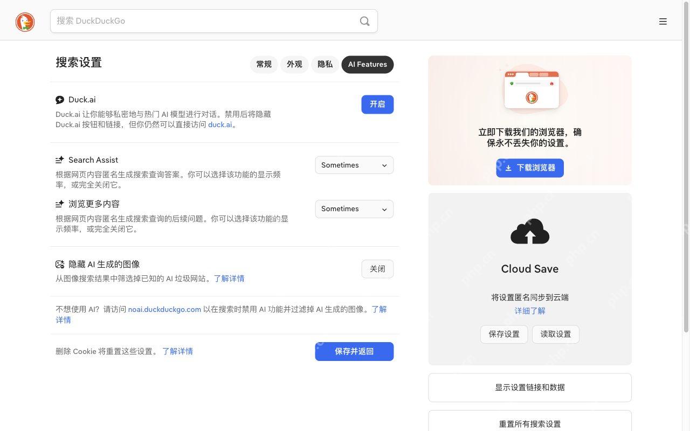The width and height of the screenshot is (690, 431).
Task: Click the Cloud Save upload cloud icon
Action: point(530,232)
